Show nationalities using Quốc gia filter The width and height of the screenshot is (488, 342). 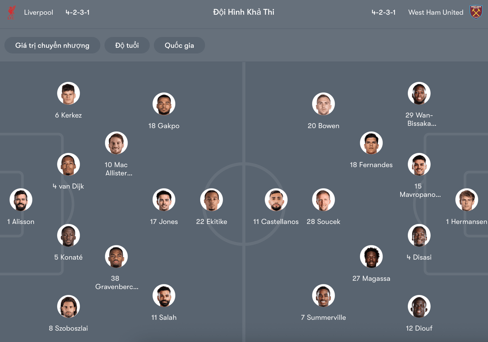(x=179, y=45)
